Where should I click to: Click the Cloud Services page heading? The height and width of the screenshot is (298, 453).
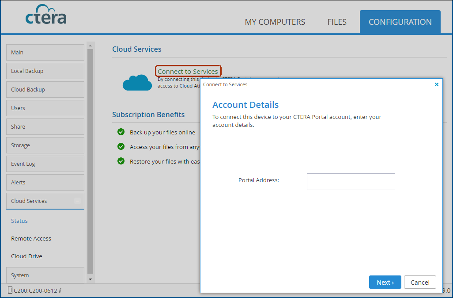(x=137, y=49)
